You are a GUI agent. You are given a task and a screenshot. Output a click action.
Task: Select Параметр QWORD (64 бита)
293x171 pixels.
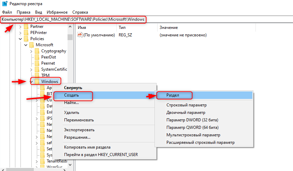[204, 127]
